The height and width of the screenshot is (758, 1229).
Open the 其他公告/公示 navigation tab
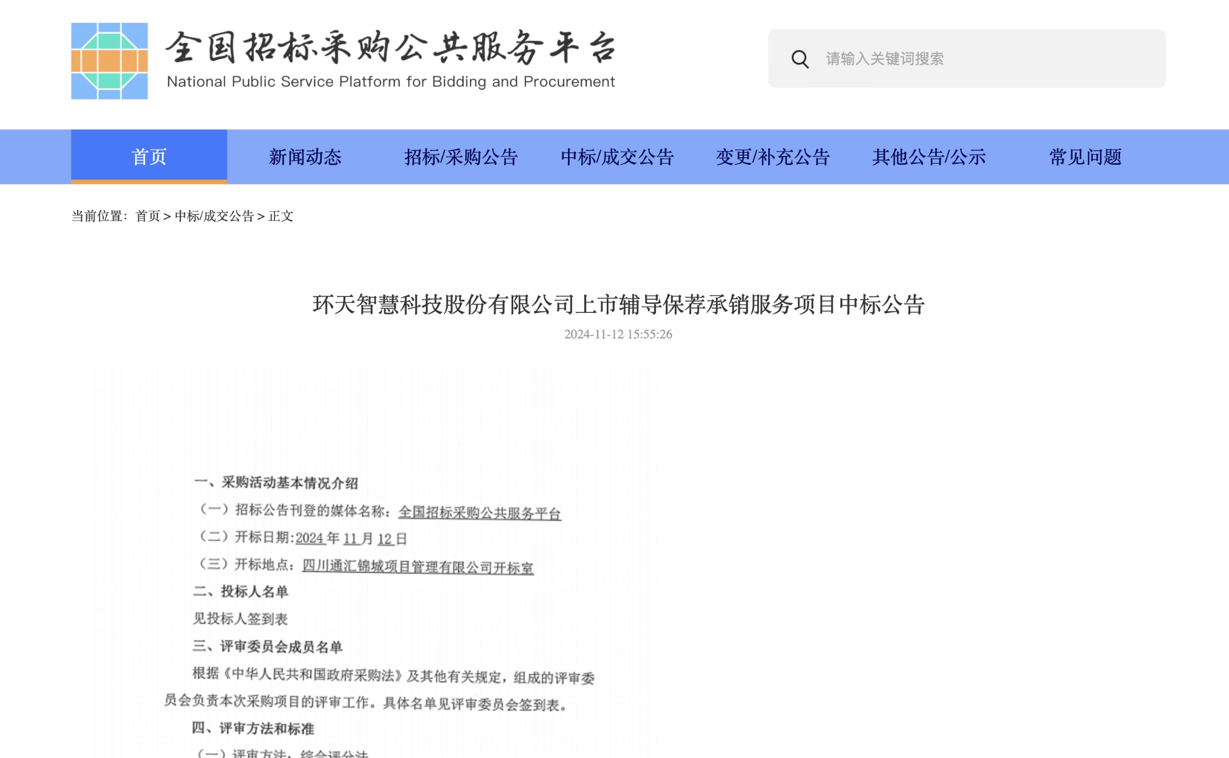click(x=929, y=157)
